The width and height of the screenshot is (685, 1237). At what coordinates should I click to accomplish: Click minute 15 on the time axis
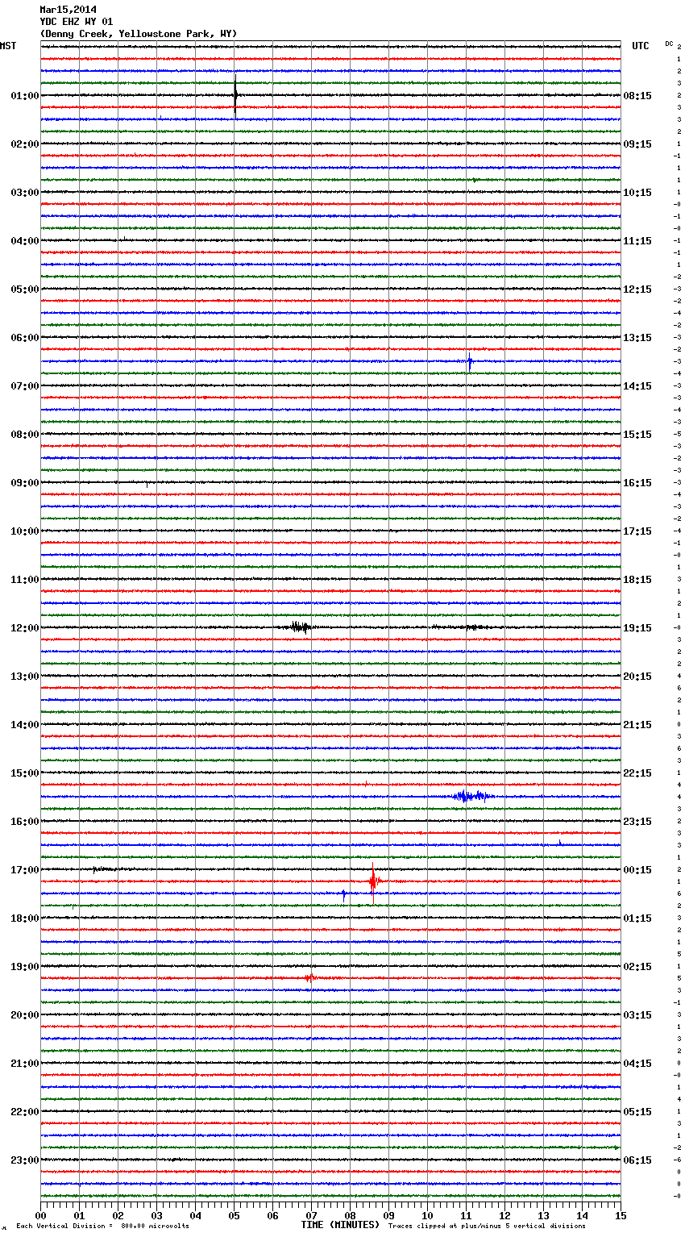[x=621, y=1215]
